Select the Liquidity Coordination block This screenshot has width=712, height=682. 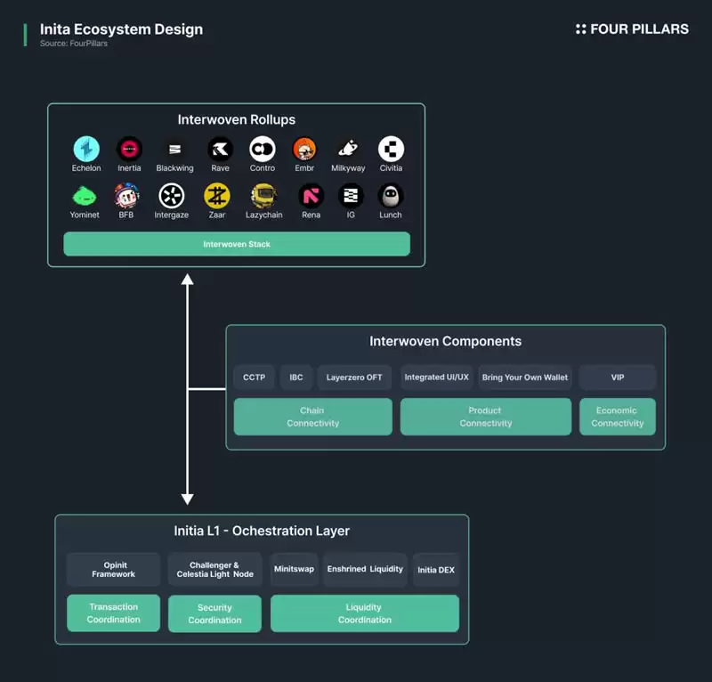(364, 613)
